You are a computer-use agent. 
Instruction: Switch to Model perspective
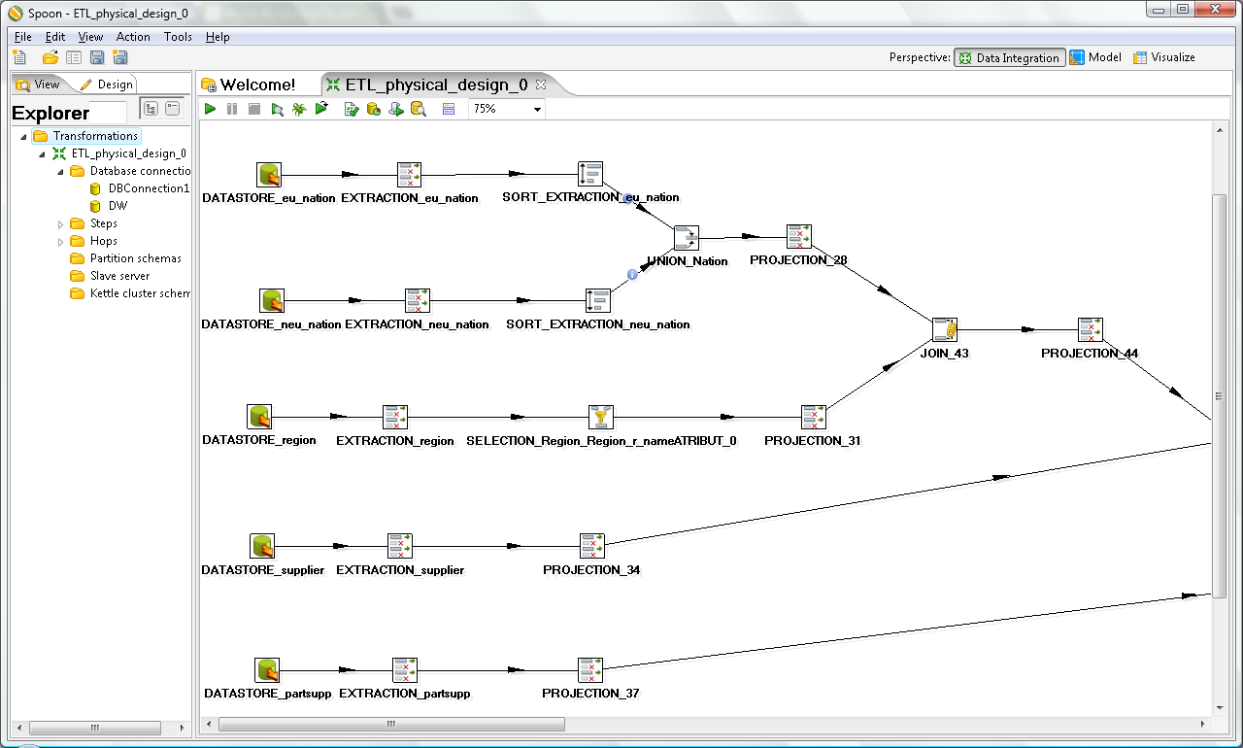1095,57
